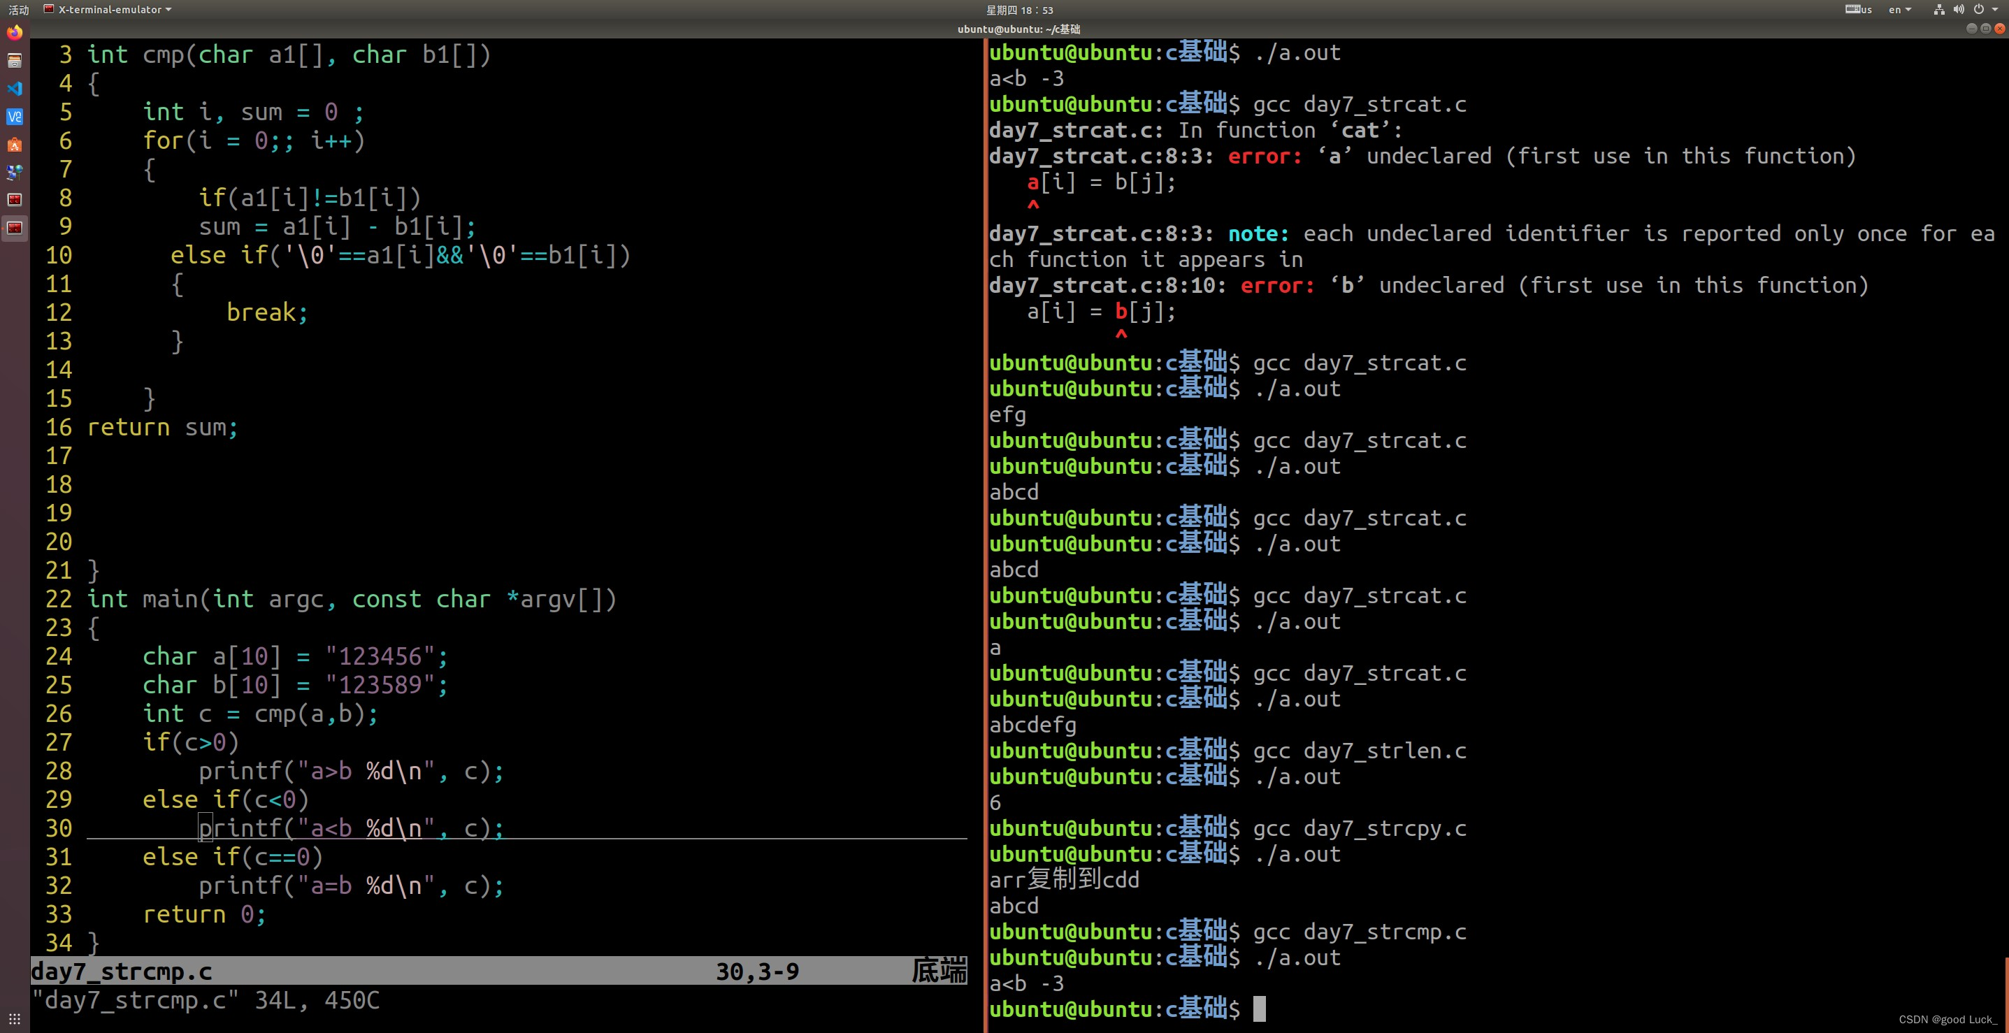Click the power icon in the top bar
The image size is (2009, 1033).
coord(1980,9)
